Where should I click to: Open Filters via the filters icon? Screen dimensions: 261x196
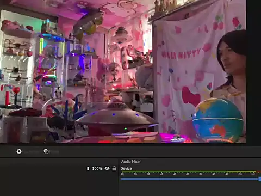pos(46,151)
